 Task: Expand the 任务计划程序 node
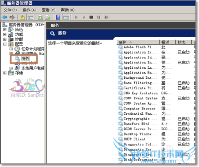pos(11,49)
